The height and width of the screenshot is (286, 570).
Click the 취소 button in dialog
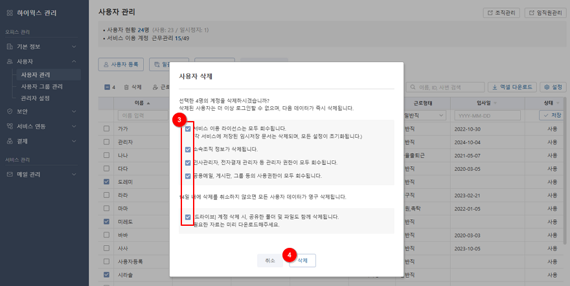(270, 260)
